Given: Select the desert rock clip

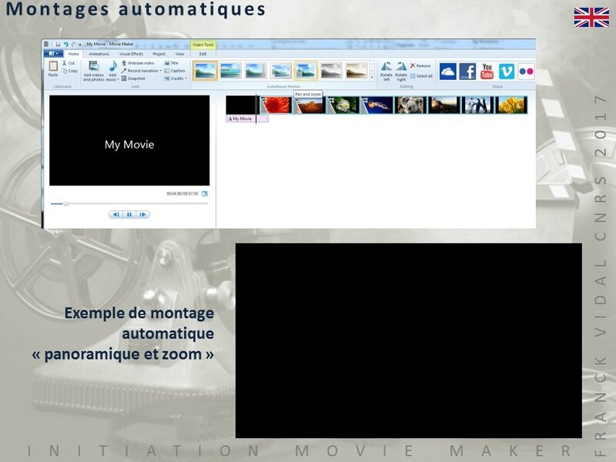Looking at the screenshot, I should click(x=310, y=105).
